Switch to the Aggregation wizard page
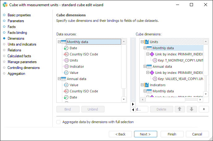Image resolution: width=213 pixels, height=141 pixels. point(16,74)
